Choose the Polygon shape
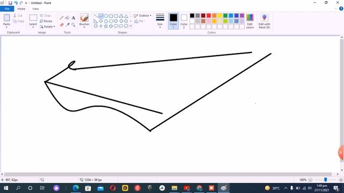Screen dimensions: 344x193 coord(121,16)
